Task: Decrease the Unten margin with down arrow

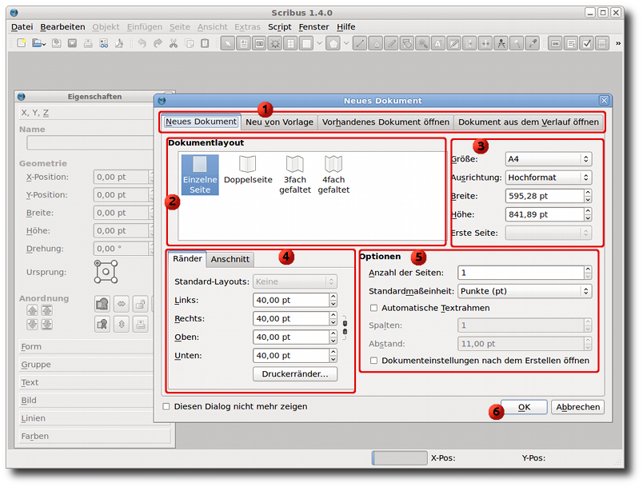Action: click(x=333, y=360)
